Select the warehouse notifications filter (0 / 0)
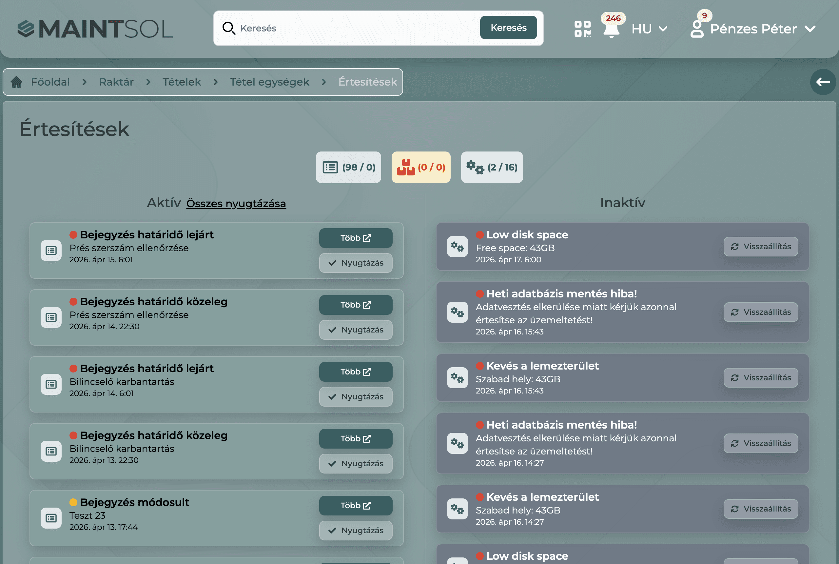The height and width of the screenshot is (564, 839). (x=420, y=167)
